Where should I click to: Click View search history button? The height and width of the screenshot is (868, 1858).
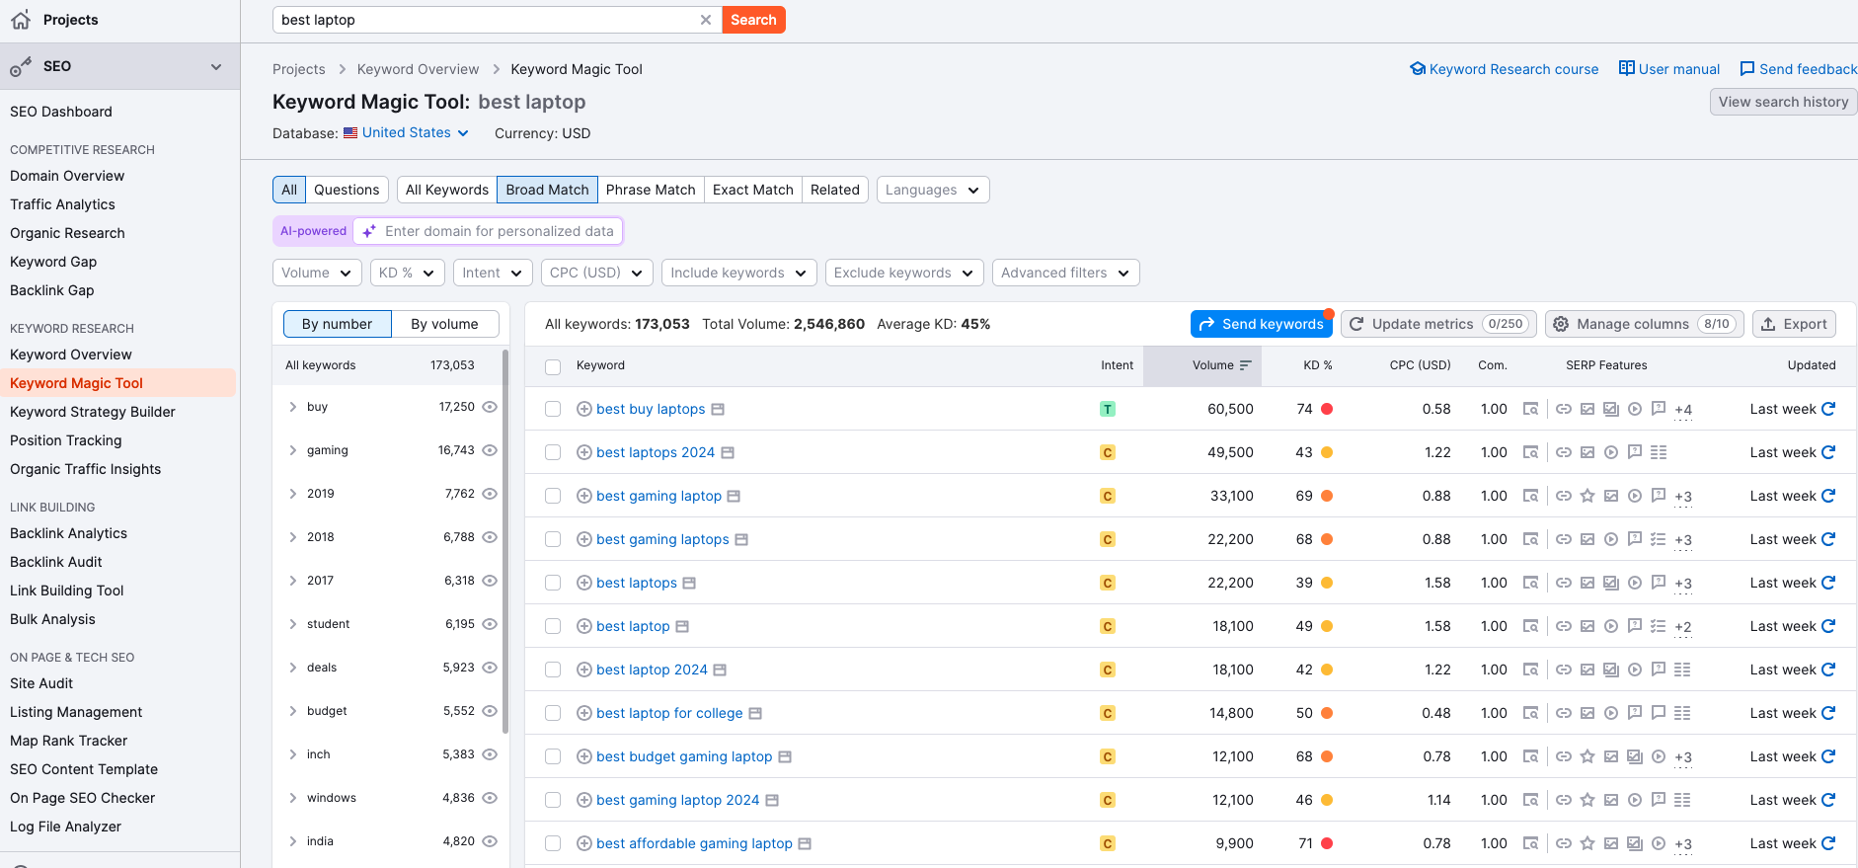[1783, 102]
